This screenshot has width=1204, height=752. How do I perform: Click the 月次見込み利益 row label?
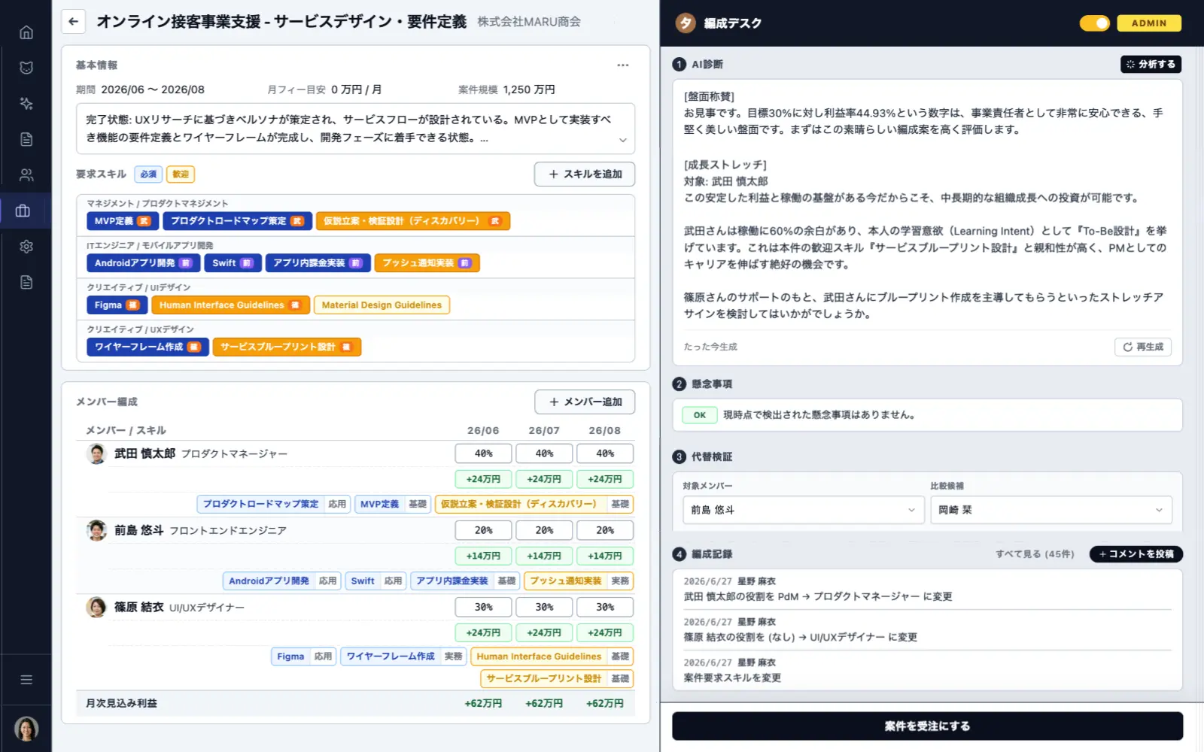(121, 704)
